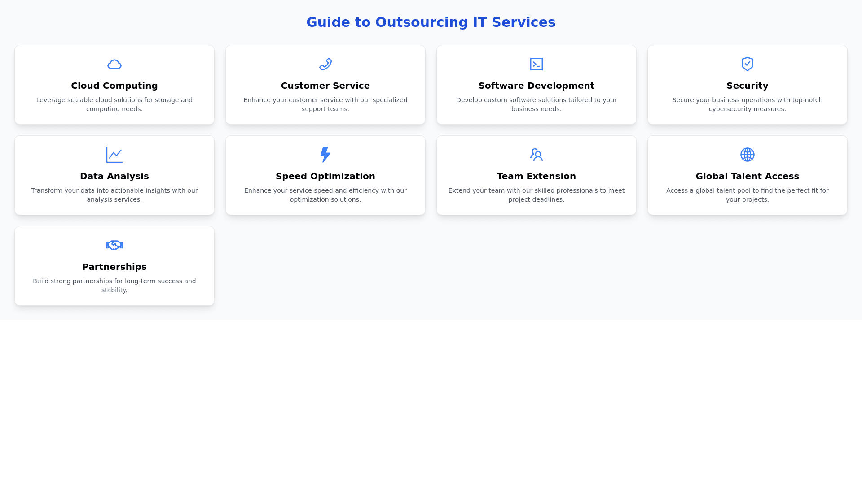This screenshot has width=862, height=484.
Task: Click the line chart Data Analysis icon
Action: tap(114, 155)
